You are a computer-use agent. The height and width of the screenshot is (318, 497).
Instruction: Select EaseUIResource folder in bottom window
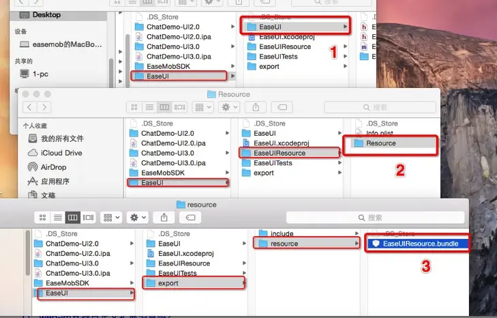coord(184,263)
